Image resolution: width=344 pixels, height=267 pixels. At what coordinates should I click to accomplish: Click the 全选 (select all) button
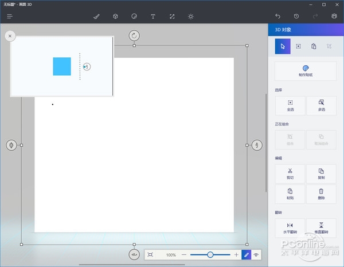pyautogui.click(x=290, y=105)
